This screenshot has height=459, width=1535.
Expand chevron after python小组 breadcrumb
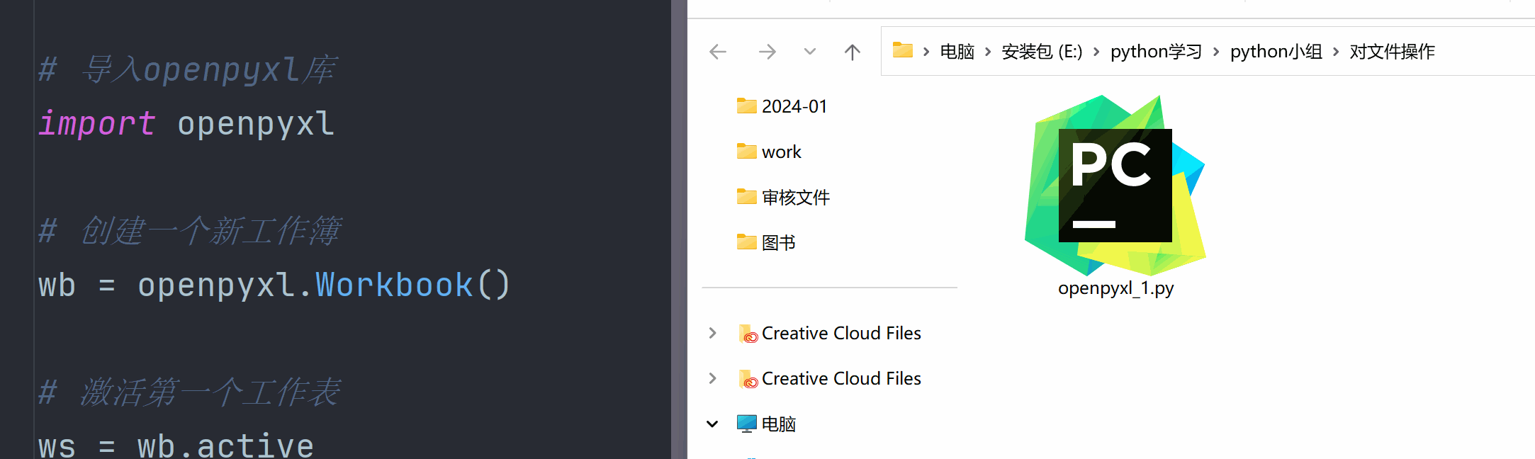tap(1336, 52)
